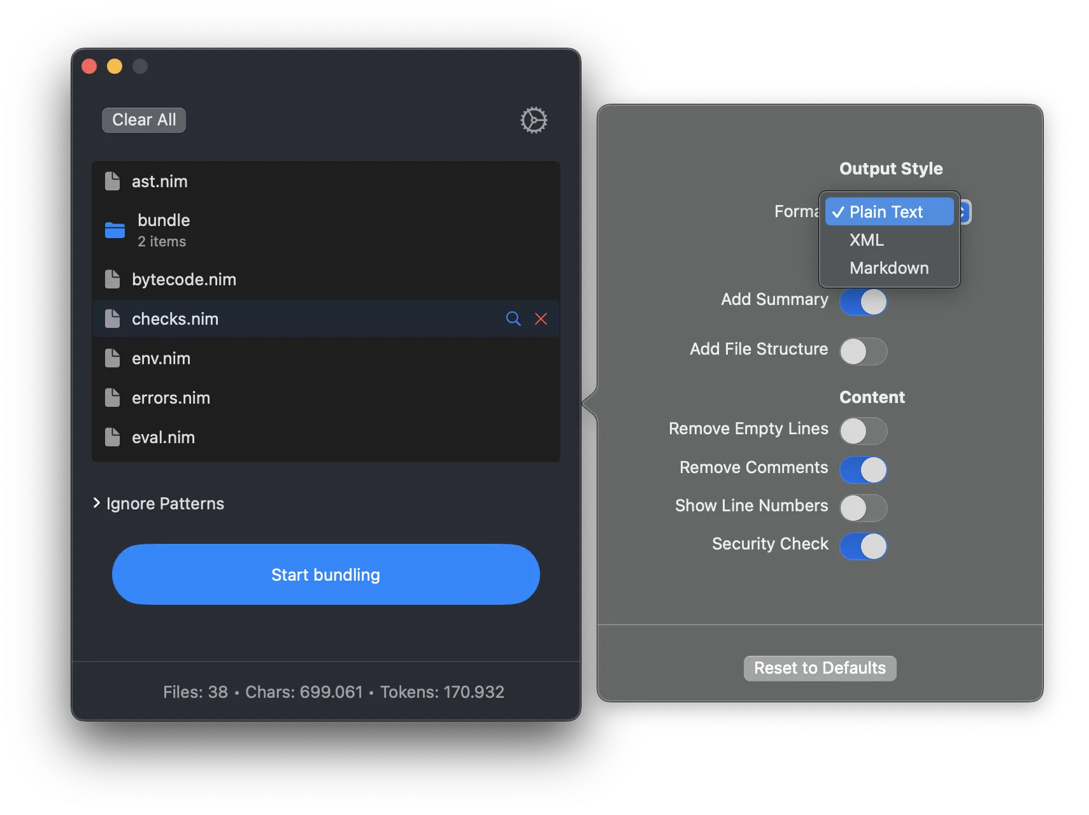The image size is (1089, 815).
Task: Enable Show Line Numbers switch
Action: point(863,508)
